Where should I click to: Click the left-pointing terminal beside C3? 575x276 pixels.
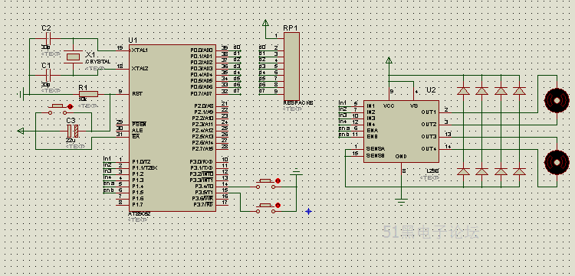click(x=21, y=131)
